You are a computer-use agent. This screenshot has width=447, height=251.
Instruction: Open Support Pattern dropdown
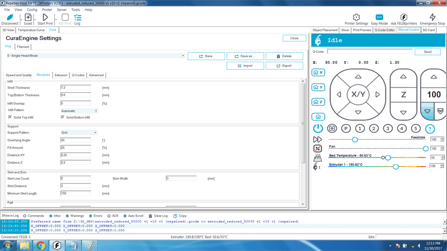[95, 133]
